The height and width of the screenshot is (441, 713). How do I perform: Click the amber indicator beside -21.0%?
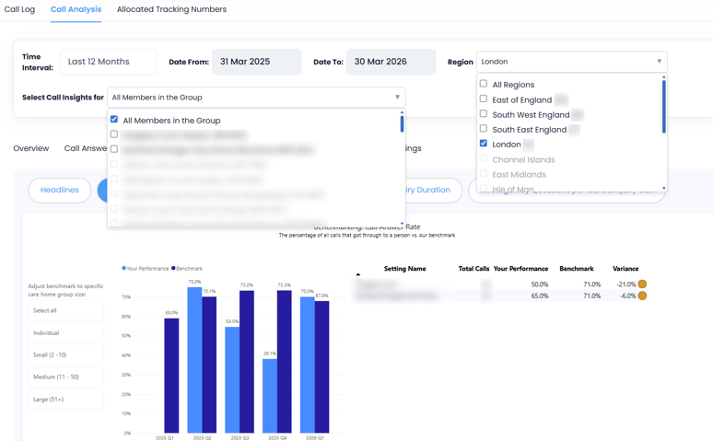642,284
